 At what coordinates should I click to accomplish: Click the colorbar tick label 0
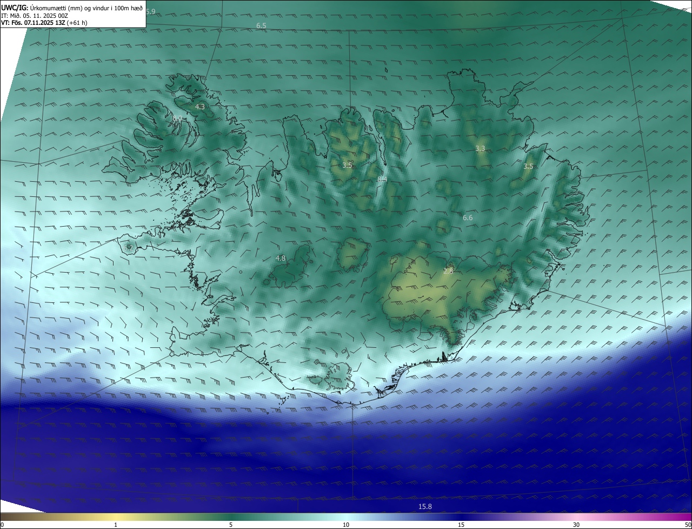pyautogui.click(x=2, y=525)
